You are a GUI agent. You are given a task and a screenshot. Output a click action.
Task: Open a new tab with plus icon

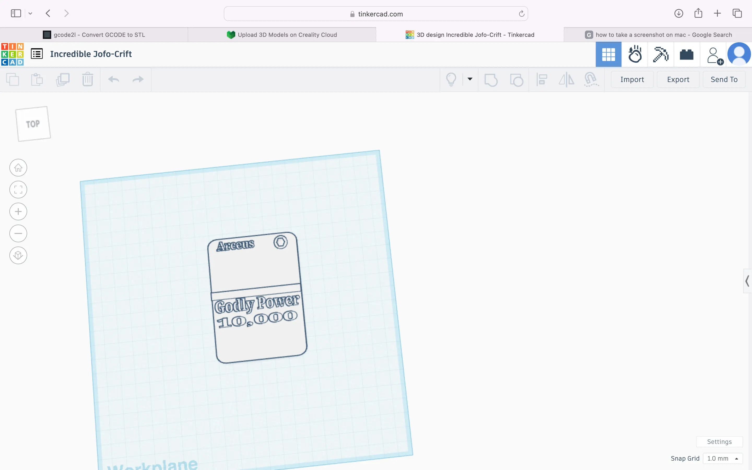point(717,13)
